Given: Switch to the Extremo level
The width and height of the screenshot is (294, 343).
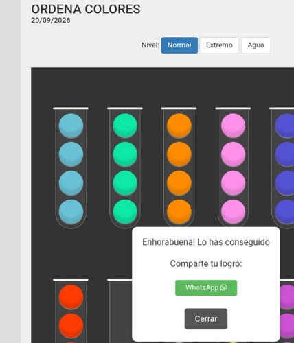Looking at the screenshot, I should pos(219,45).
